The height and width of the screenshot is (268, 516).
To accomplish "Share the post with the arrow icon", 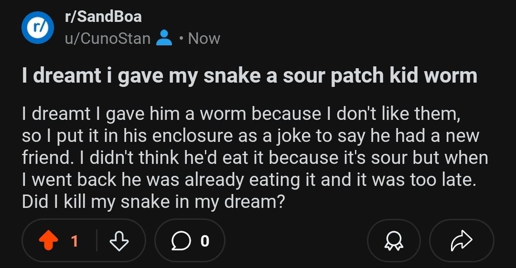I will coord(461,241).
